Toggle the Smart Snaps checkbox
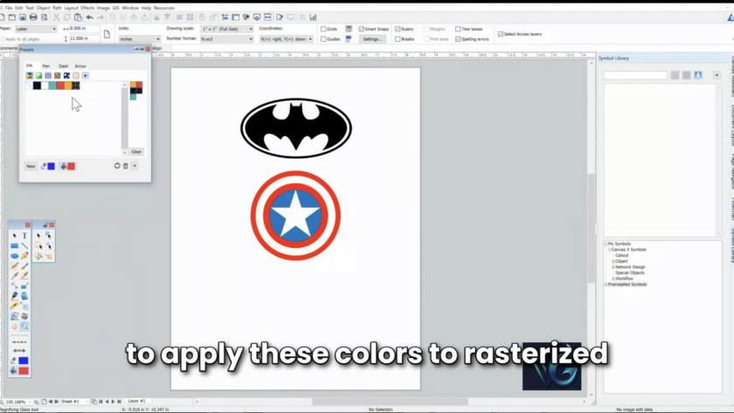 pyautogui.click(x=362, y=29)
